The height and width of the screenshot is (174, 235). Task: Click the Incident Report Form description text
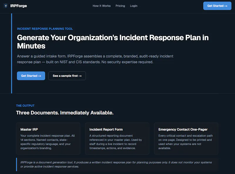[x=115, y=142]
